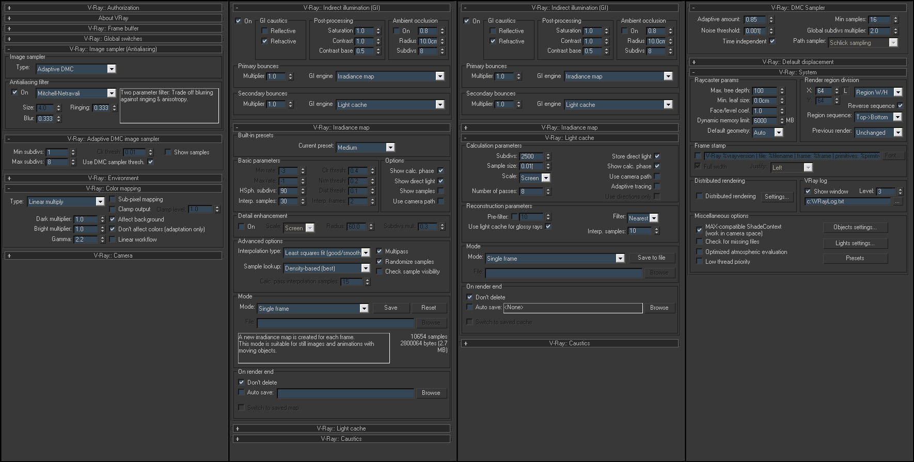Viewport: 914px width, 462px height.
Task: Toggle Don't affect colors (adaptation only)
Action: click(x=113, y=229)
